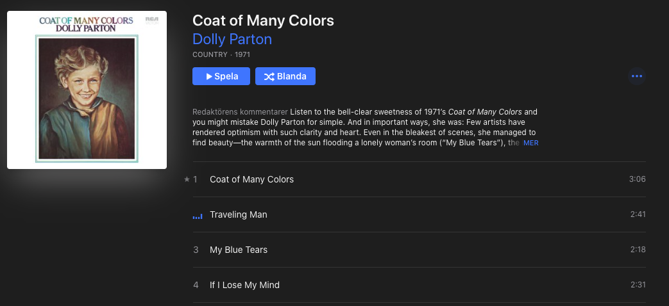Screen dimensions: 669x306
Task: Click track number 4 in the list
Action: [x=196, y=285]
